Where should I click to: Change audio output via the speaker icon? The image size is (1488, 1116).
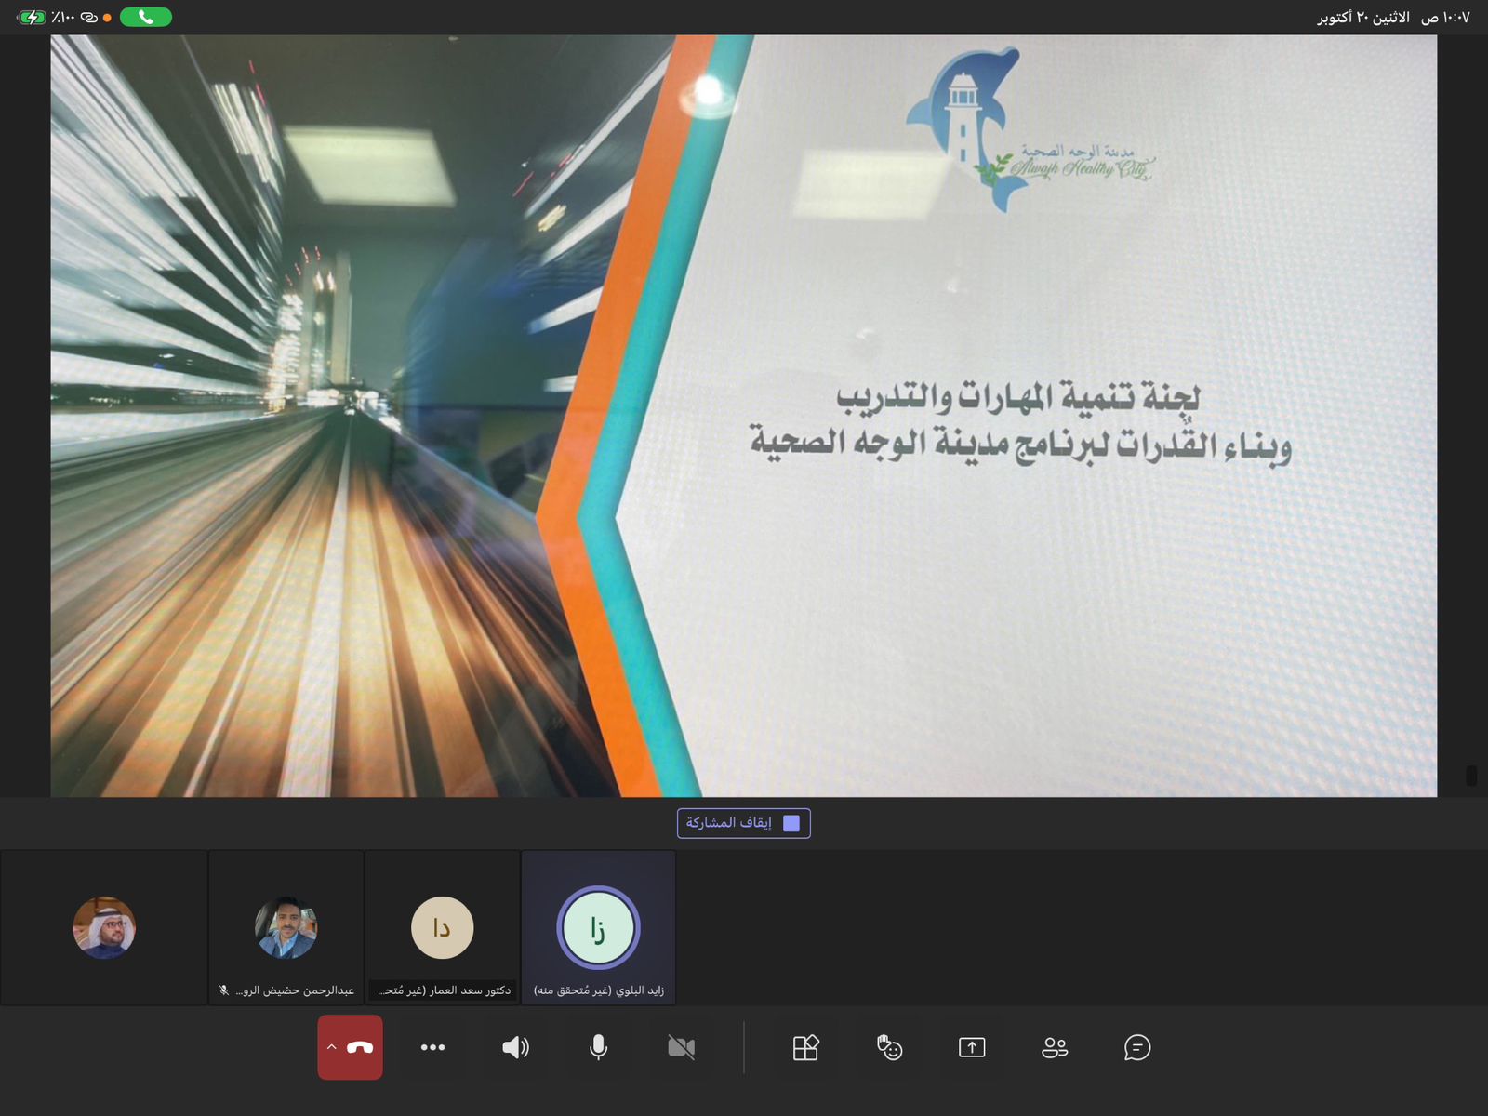point(514,1047)
